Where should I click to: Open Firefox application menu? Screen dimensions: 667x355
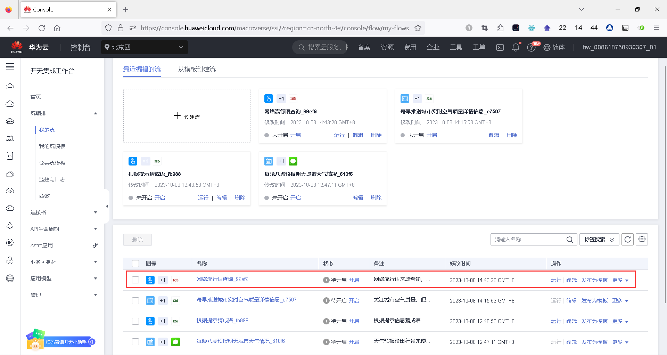click(657, 28)
